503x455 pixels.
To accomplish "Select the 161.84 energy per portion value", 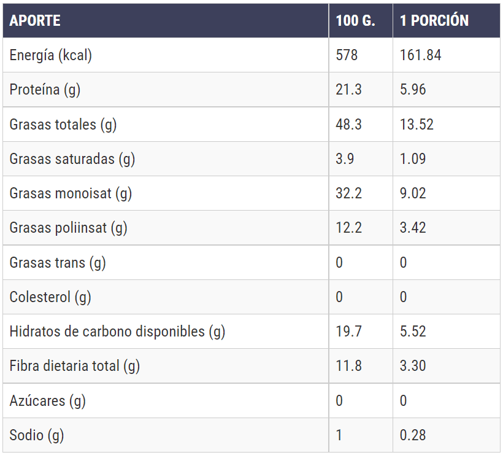I will (421, 55).
